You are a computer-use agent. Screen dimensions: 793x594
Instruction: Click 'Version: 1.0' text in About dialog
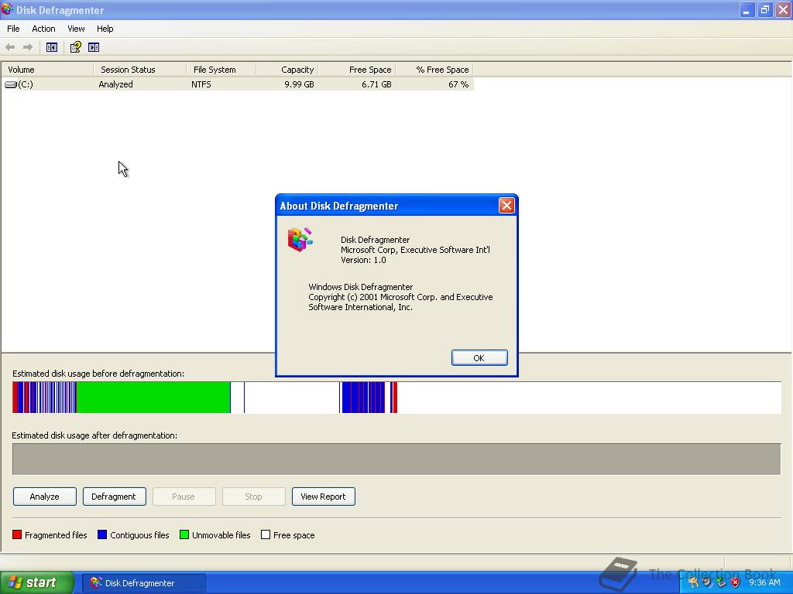363,260
